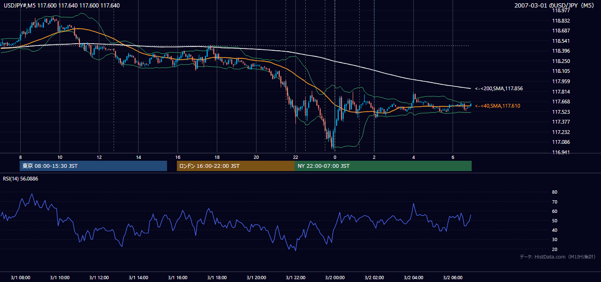Click the 117.668 price axis label
Screen dimensions: 601x282
[561, 102]
